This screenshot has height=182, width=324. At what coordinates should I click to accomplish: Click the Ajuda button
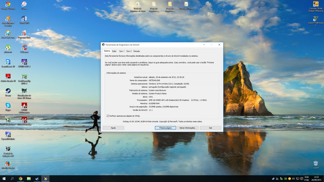pyautogui.click(x=113, y=128)
